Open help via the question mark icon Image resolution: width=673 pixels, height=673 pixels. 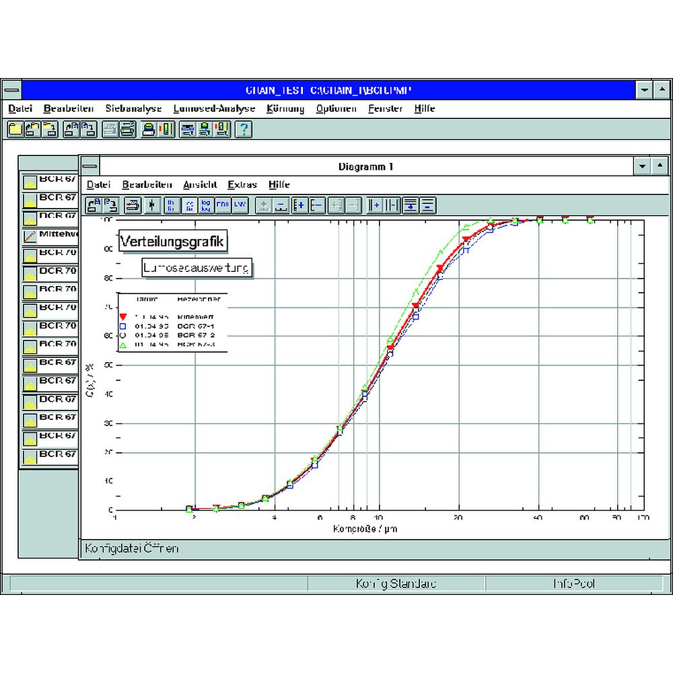pyautogui.click(x=243, y=130)
